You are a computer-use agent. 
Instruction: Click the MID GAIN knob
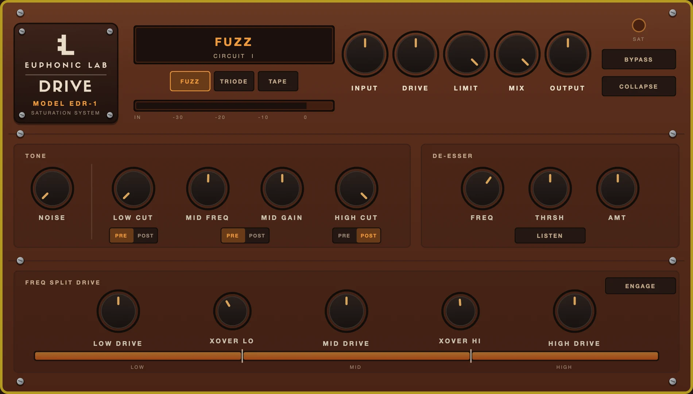click(282, 189)
